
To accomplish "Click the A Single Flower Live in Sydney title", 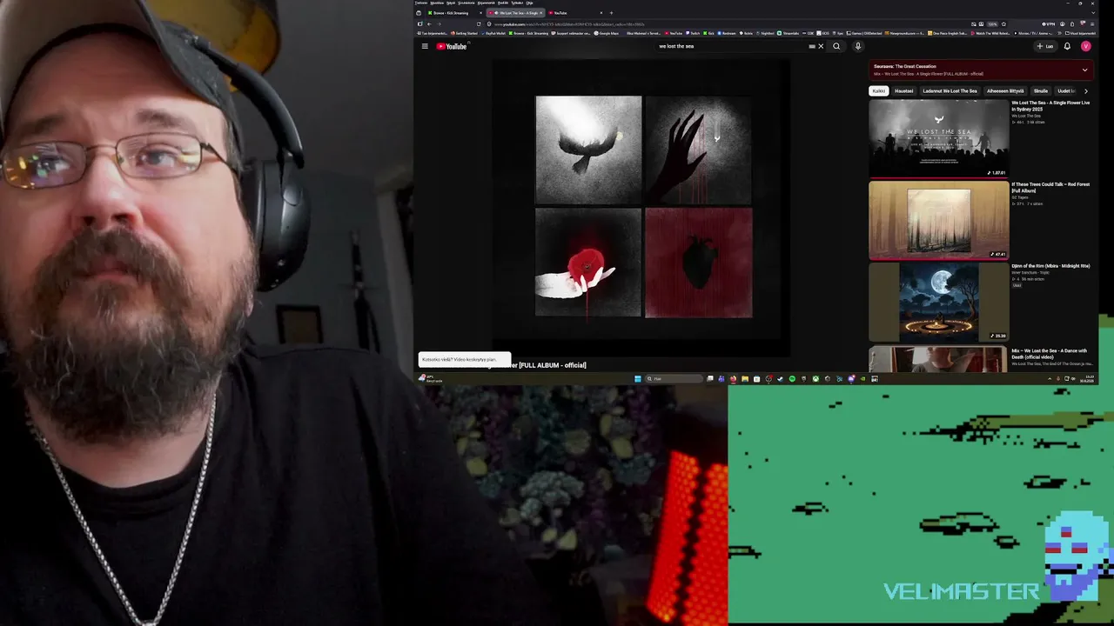I will (1050, 106).
